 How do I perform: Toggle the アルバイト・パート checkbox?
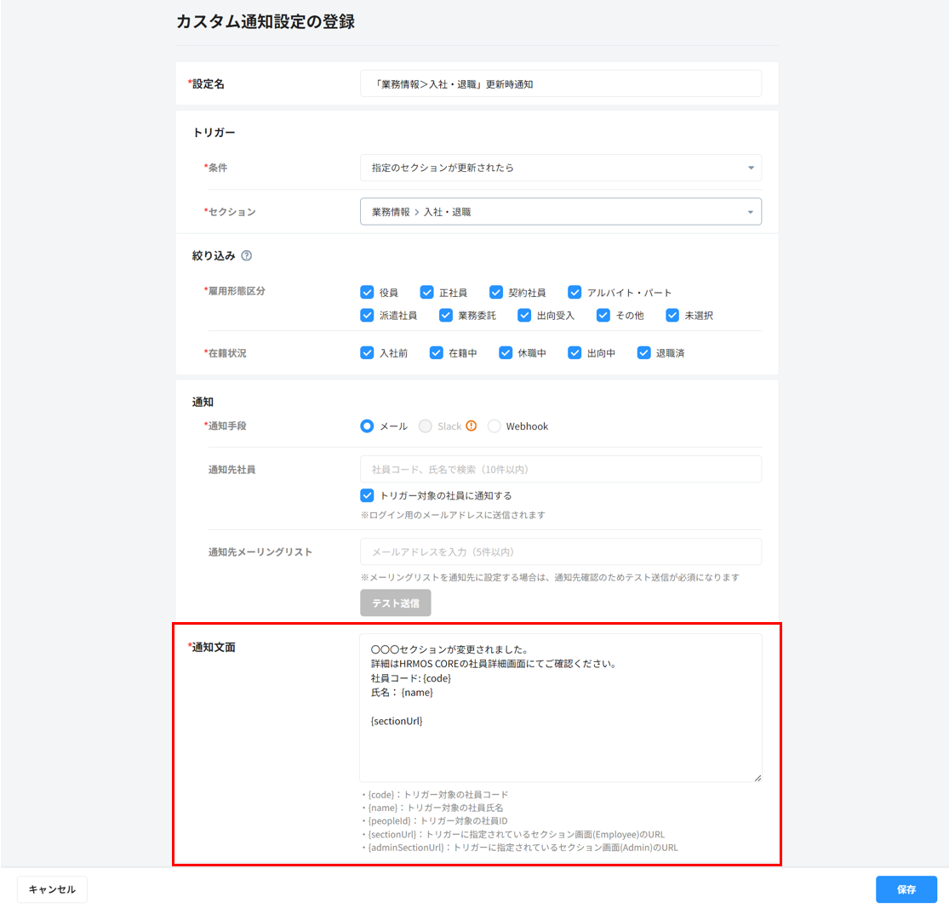click(575, 293)
